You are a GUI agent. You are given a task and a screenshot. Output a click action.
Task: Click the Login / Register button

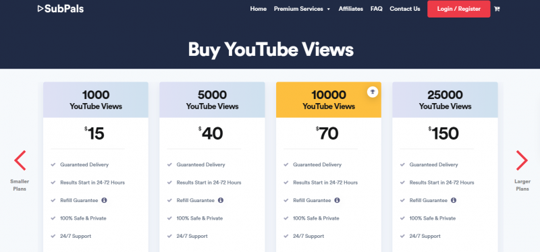point(459,9)
